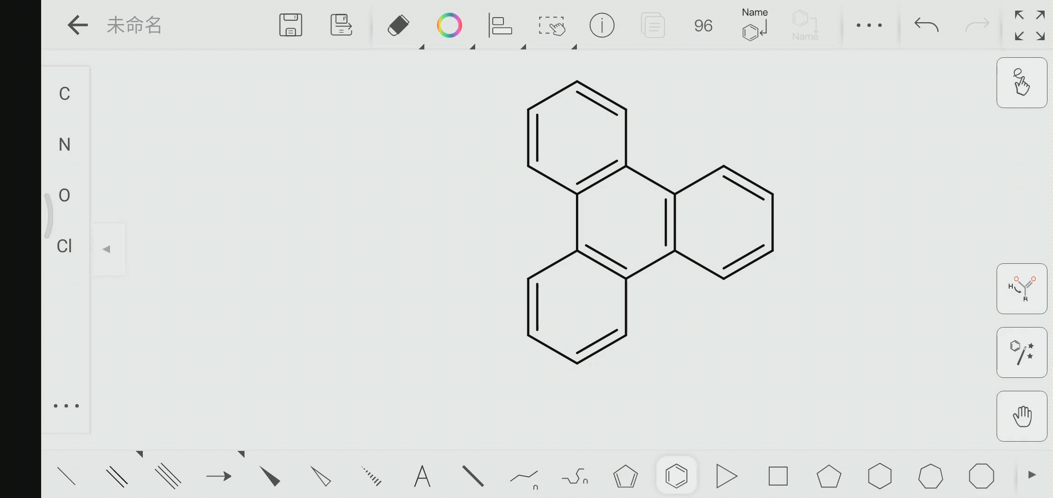Select the cyclopentane pentagon ring
This screenshot has width=1053, height=498.
pos(829,476)
